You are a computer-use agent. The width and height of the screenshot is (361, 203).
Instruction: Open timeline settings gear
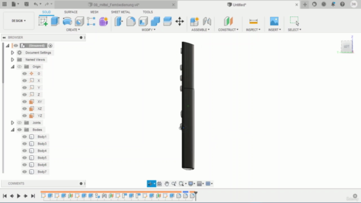coord(355,196)
